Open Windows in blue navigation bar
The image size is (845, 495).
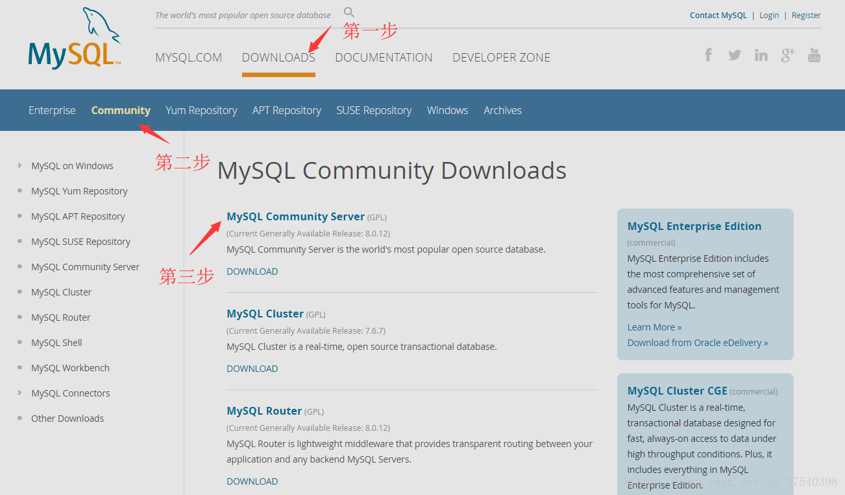tap(448, 110)
